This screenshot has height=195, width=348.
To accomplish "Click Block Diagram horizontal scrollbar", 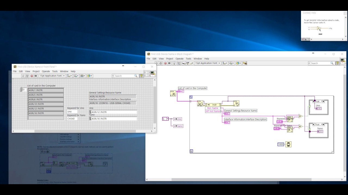I will tap(245, 179).
